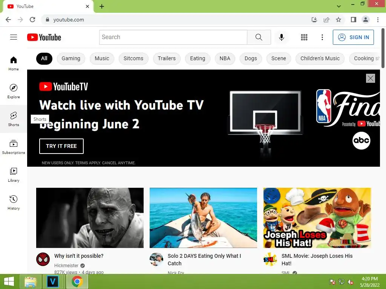Image resolution: width=386 pixels, height=289 pixels.
Task: Click the install app icon in address bar
Action: pyautogui.click(x=314, y=20)
